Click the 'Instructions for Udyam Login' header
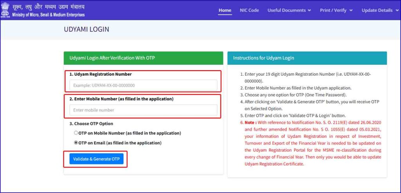This screenshot has width=401, height=193. pos(307,58)
